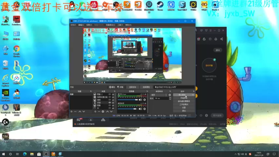Open settings gear in the streaming assistant window

206,115
